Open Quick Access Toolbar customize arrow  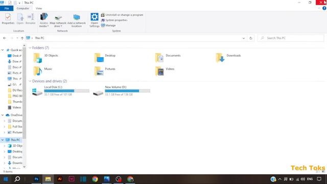pos(19,3)
